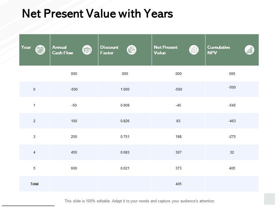Click the editable slide footer text
The image size is (278, 209).
click(140, 201)
